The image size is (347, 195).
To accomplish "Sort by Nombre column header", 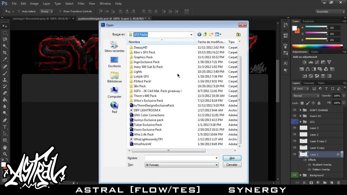I will pyautogui.click(x=162, y=42).
